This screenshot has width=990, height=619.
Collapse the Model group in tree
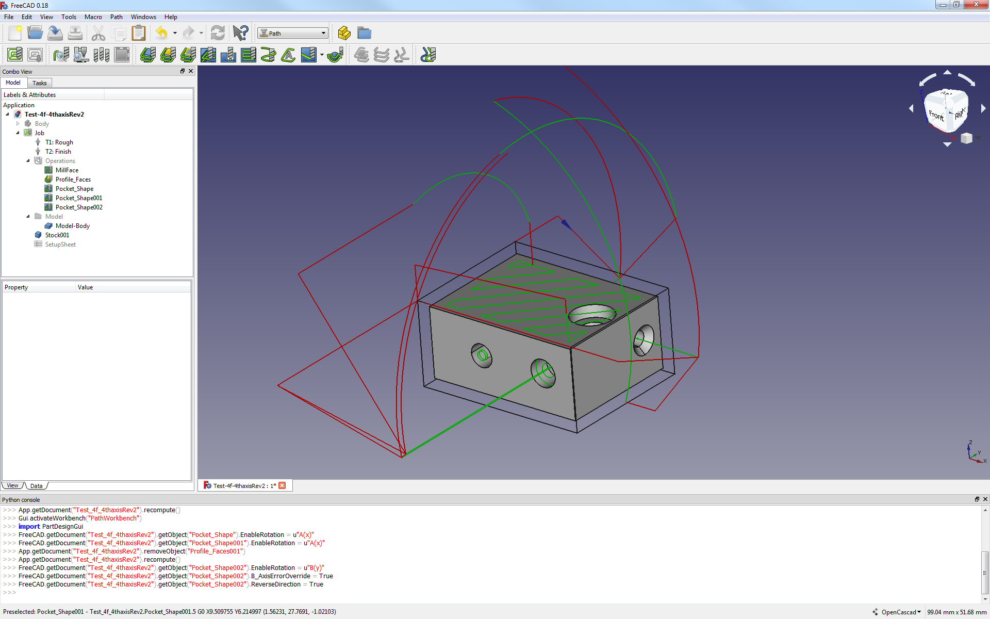[28, 217]
